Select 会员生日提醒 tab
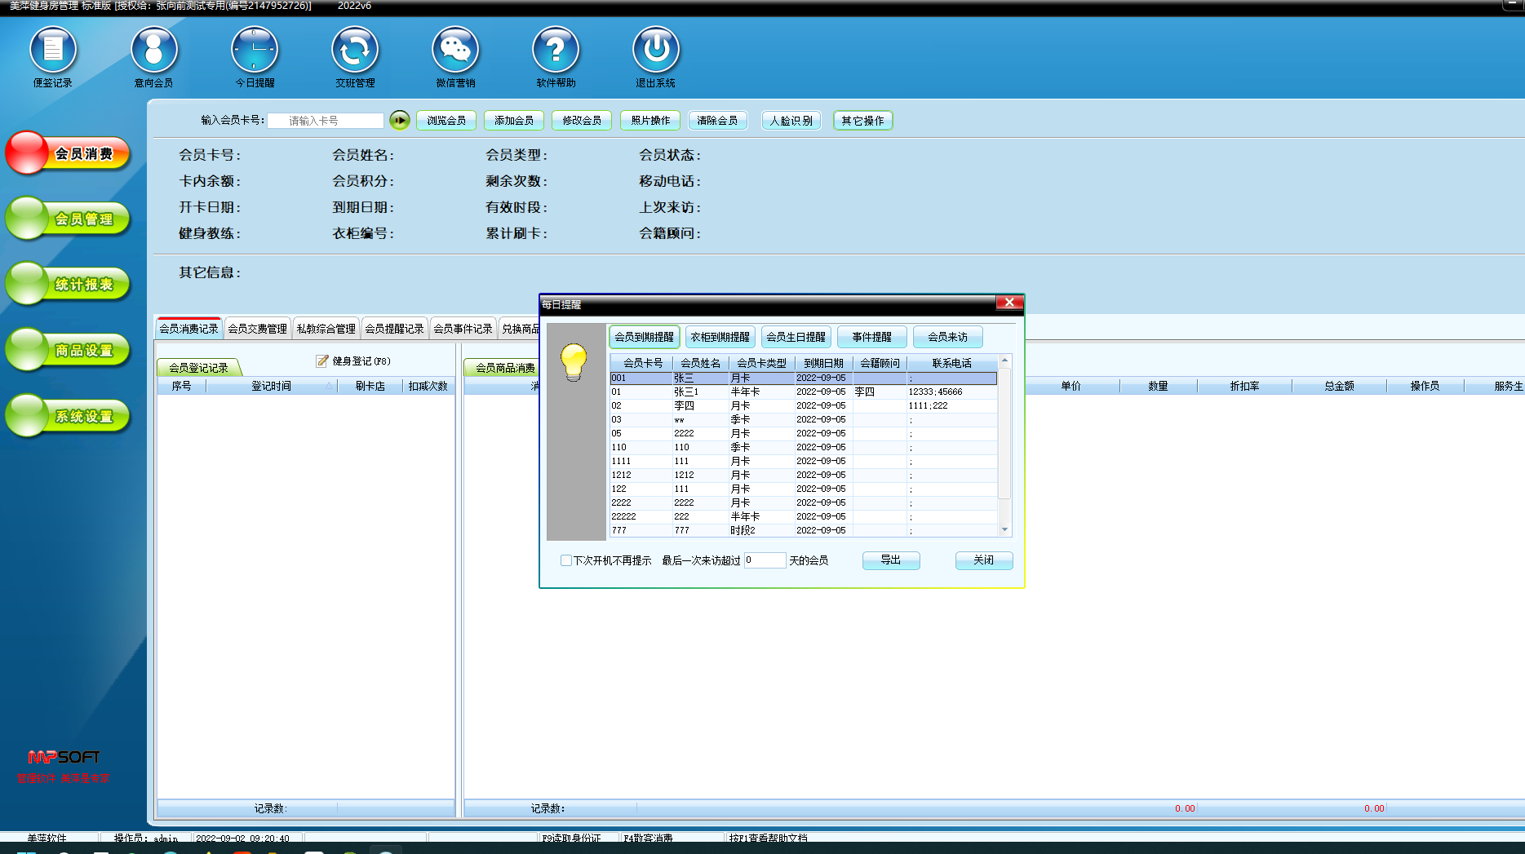 click(796, 337)
